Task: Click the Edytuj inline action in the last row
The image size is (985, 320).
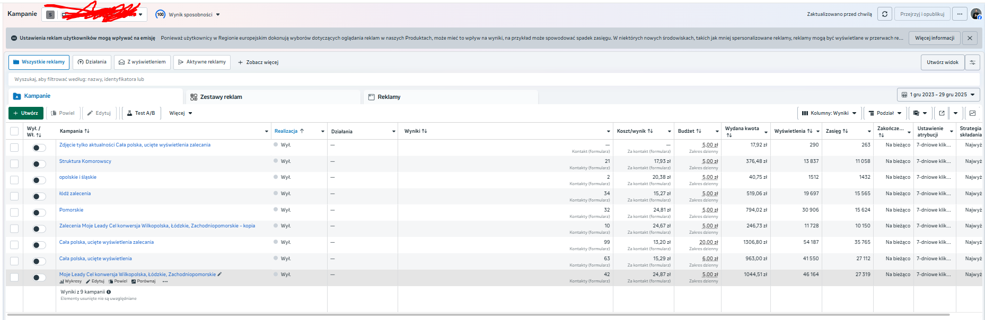Action: (95, 281)
